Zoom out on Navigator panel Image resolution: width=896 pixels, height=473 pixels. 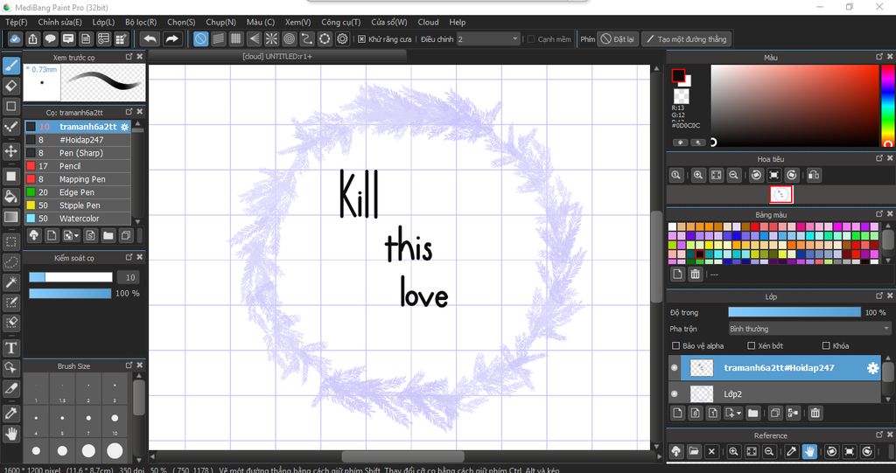pos(734,175)
